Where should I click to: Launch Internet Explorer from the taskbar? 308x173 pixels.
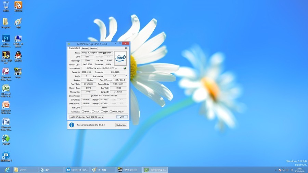(7, 170)
